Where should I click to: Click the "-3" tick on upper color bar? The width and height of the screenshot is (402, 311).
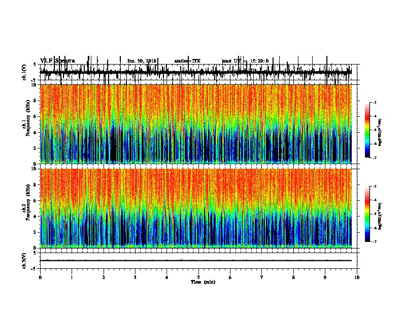pyautogui.click(x=375, y=102)
